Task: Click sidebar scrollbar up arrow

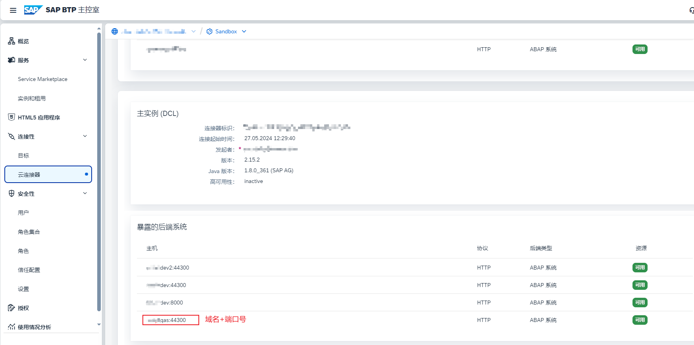Action: click(x=99, y=29)
